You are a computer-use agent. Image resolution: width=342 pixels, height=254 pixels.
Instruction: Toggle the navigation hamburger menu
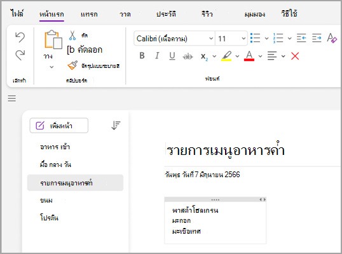coord(12,98)
